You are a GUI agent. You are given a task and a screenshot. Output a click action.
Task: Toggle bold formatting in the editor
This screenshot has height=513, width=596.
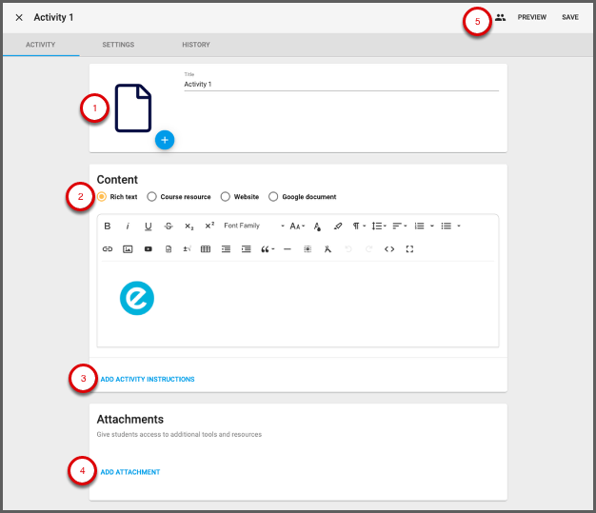pyautogui.click(x=108, y=226)
